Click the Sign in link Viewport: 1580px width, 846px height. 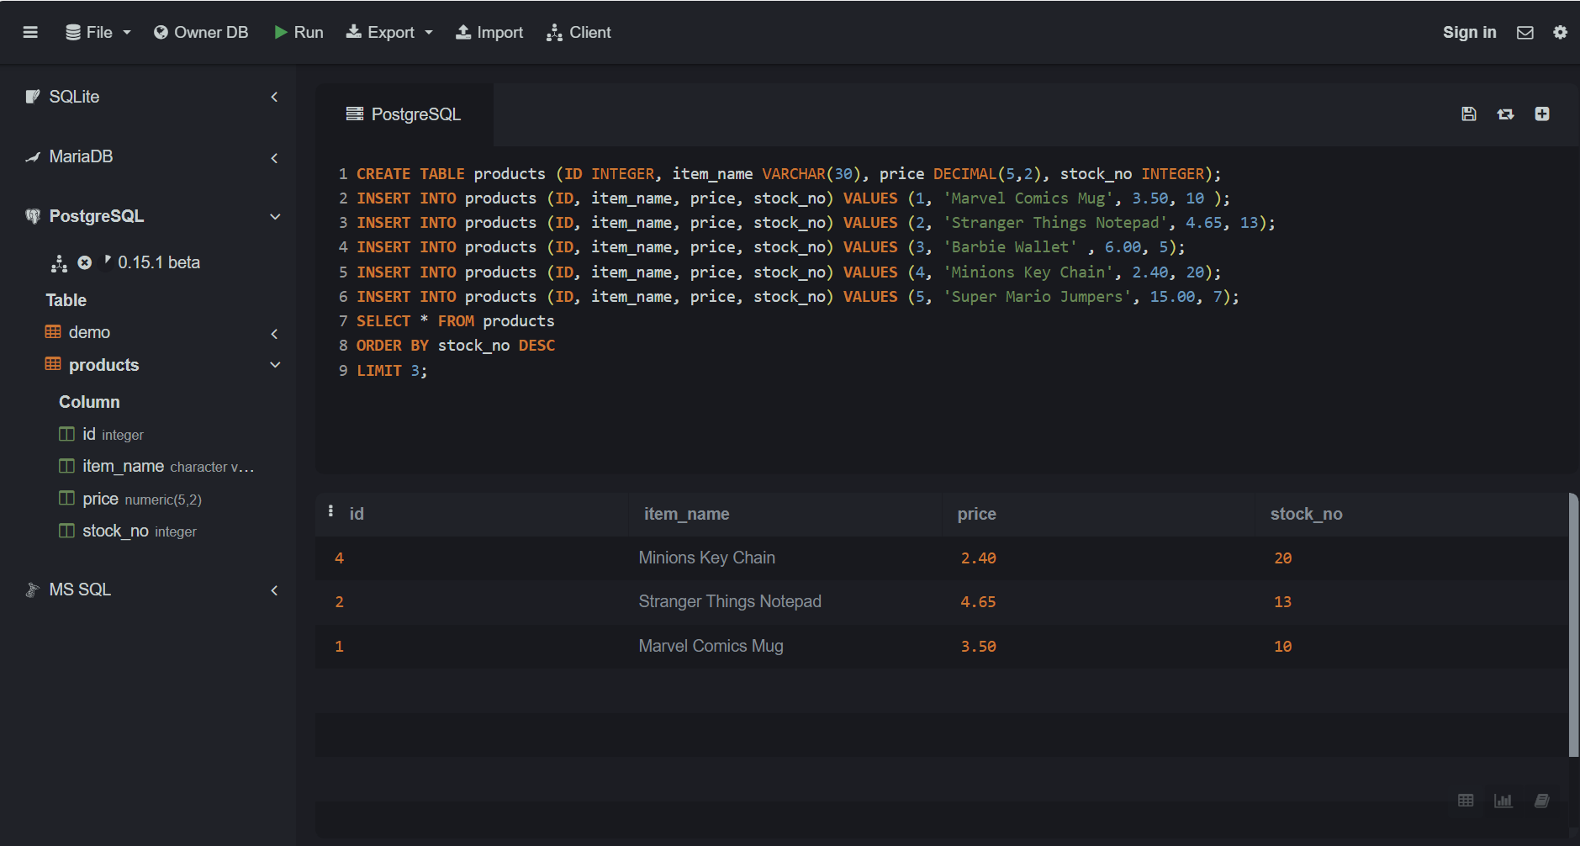[1469, 32]
